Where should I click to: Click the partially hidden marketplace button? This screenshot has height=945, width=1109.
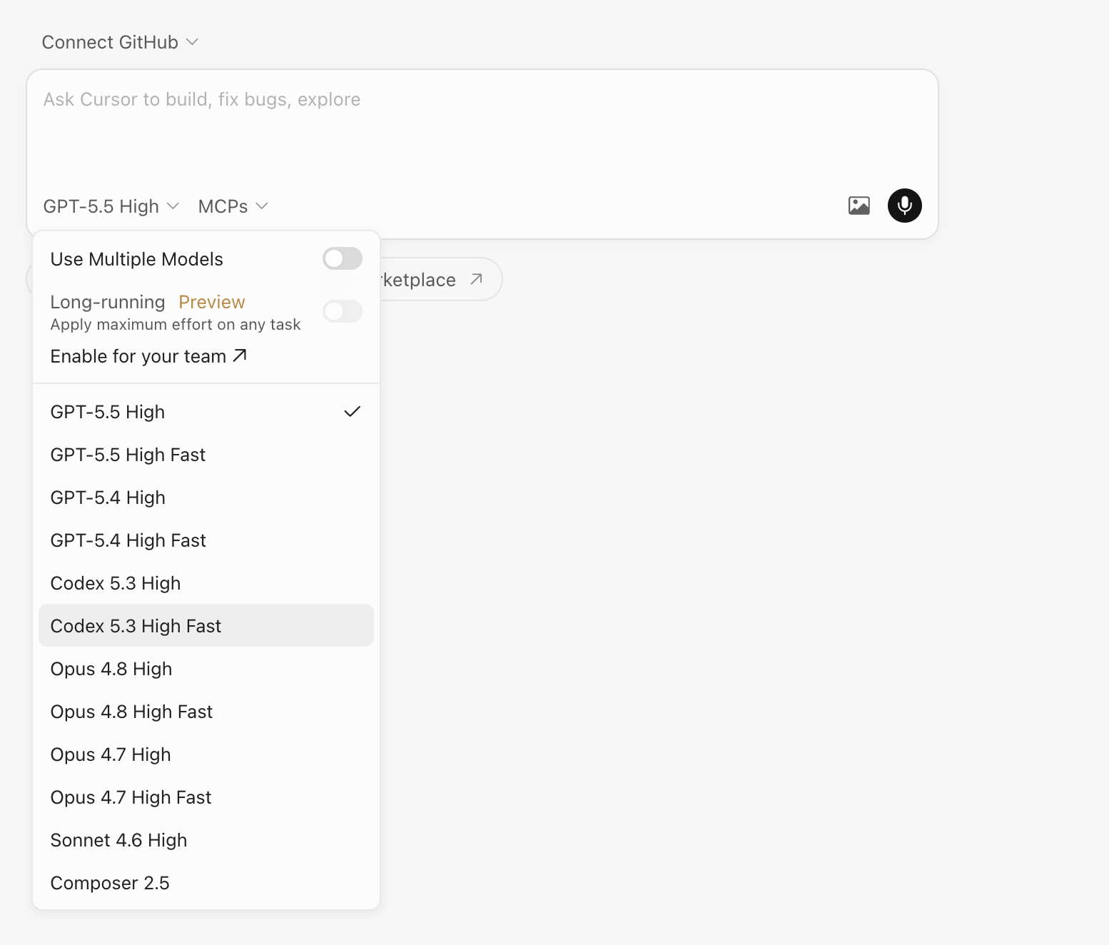(441, 279)
